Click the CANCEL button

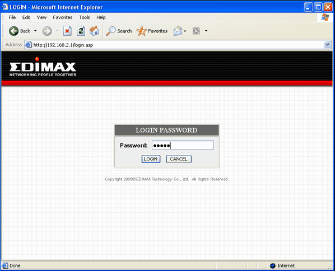(179, 159)
